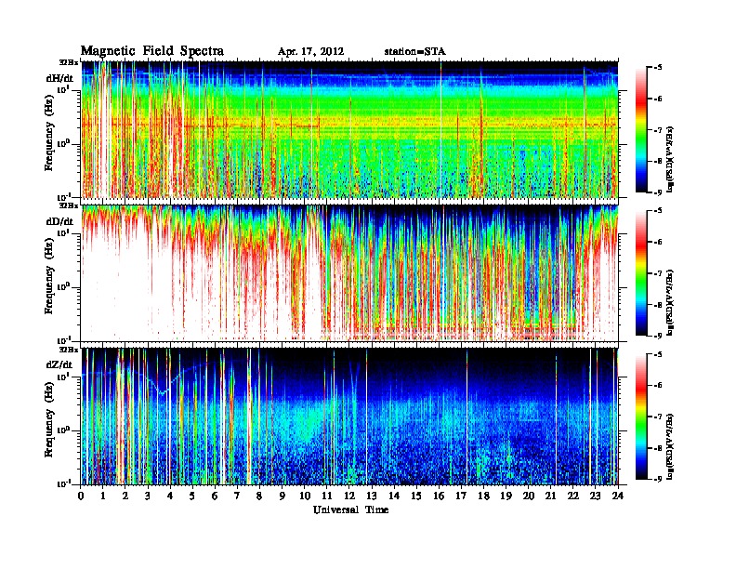Screen dimensions: 736x569
Task: Click the dZ/dt panel label
Action: 59,364
